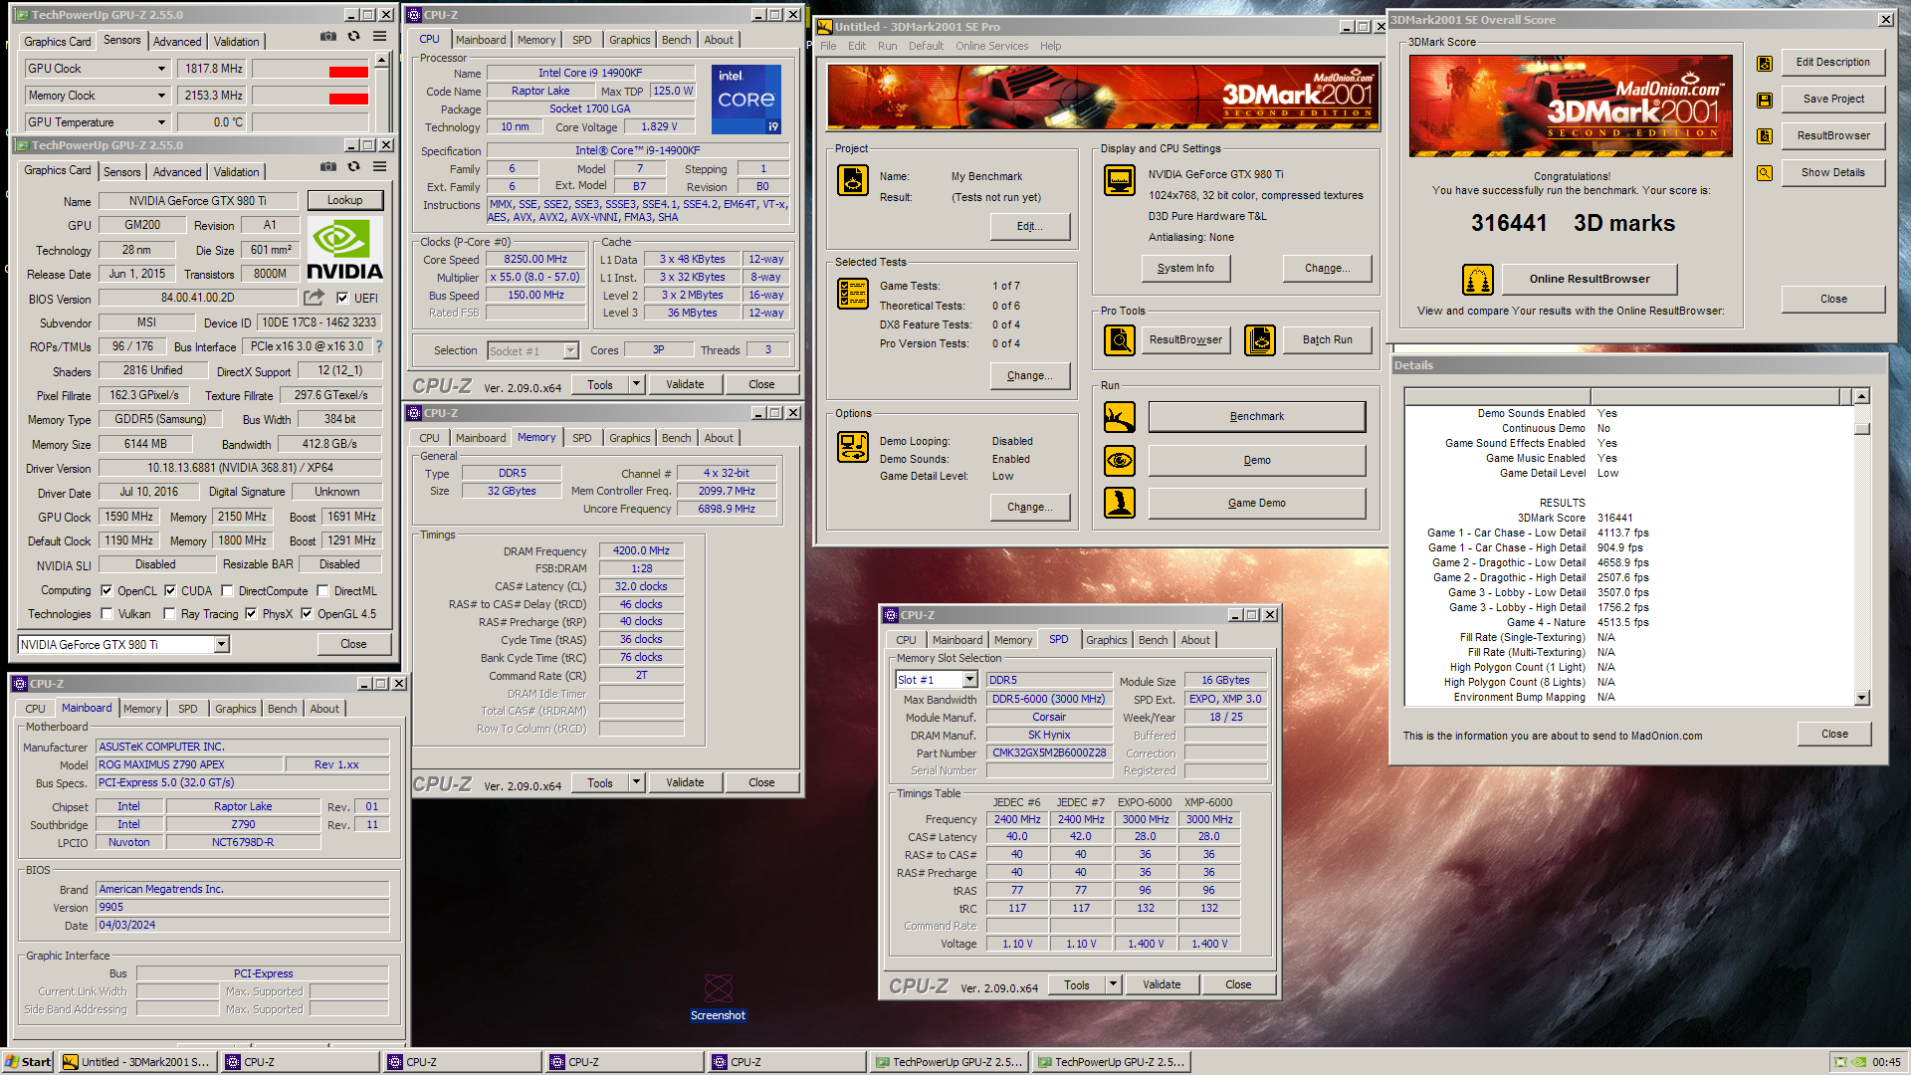Click the NVIDIA logo in GPU-Z
The image size is (1911, 1075).
[344, 249]
